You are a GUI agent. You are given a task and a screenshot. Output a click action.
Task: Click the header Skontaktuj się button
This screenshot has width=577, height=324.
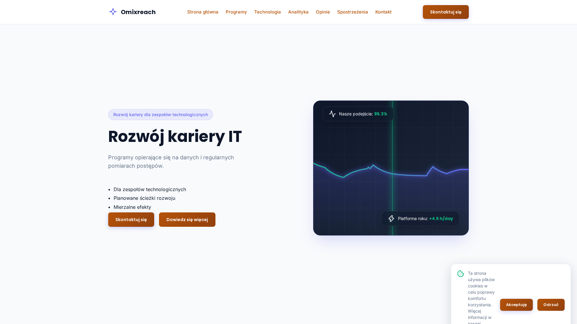pyautogui.click(x=446, y=12)
